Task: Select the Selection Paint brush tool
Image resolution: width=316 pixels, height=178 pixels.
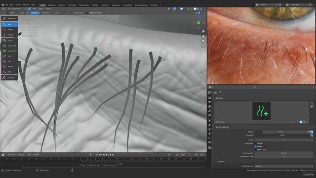Action: click(9, 18)
